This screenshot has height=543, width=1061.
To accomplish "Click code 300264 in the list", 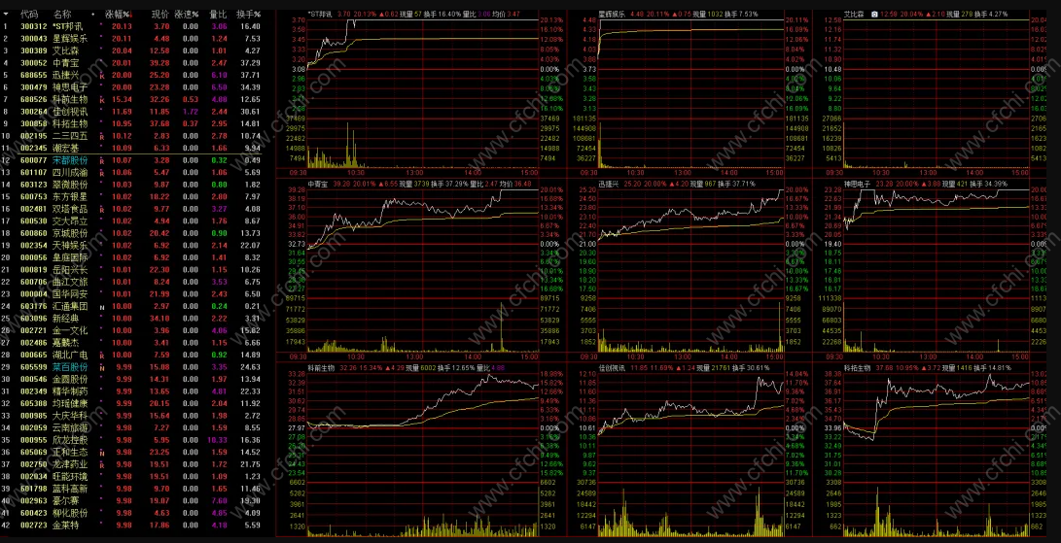I will click(33, 112).
